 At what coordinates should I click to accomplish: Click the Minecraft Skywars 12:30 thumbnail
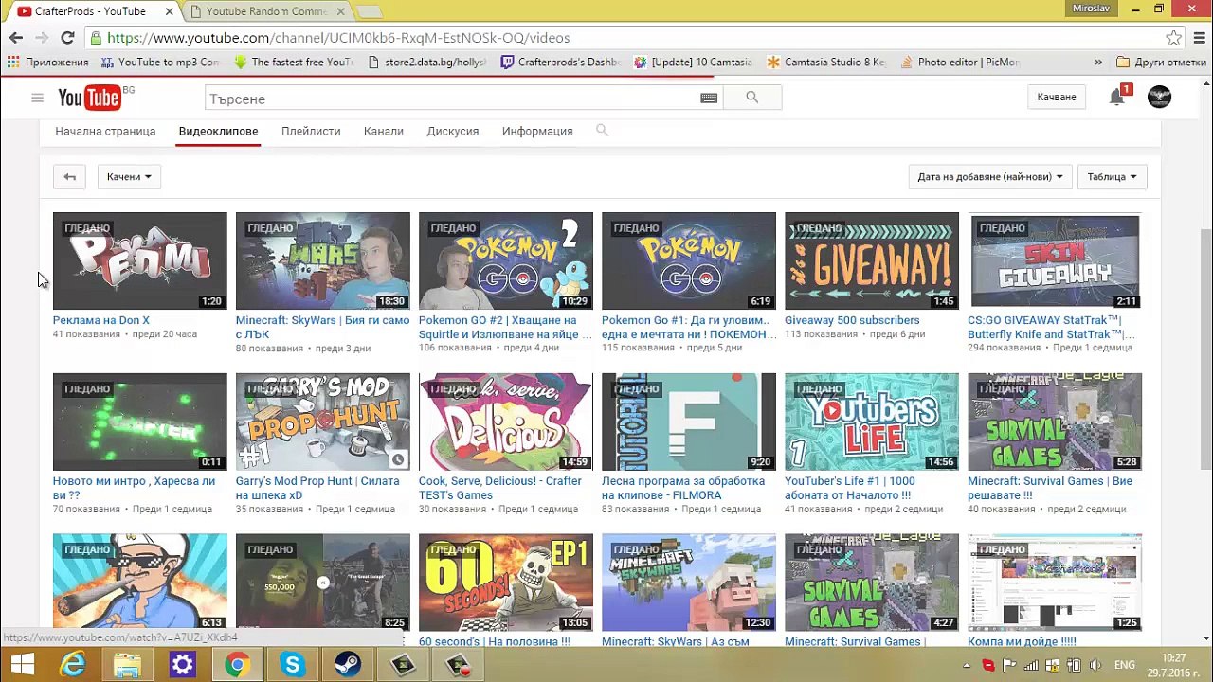689,583
